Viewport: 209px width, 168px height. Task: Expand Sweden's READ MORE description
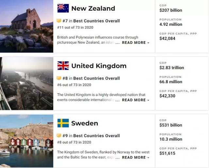coord(136,157)
